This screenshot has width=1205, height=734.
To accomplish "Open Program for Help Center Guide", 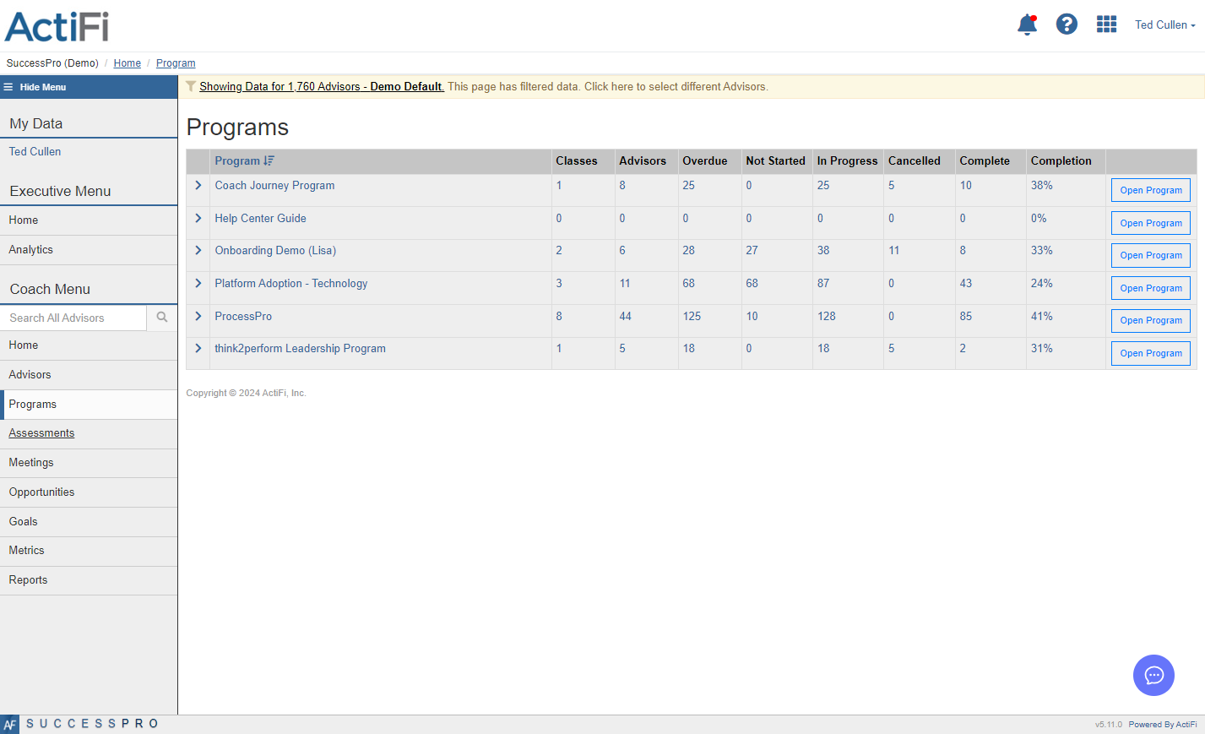I will [x=1150, y=223].
